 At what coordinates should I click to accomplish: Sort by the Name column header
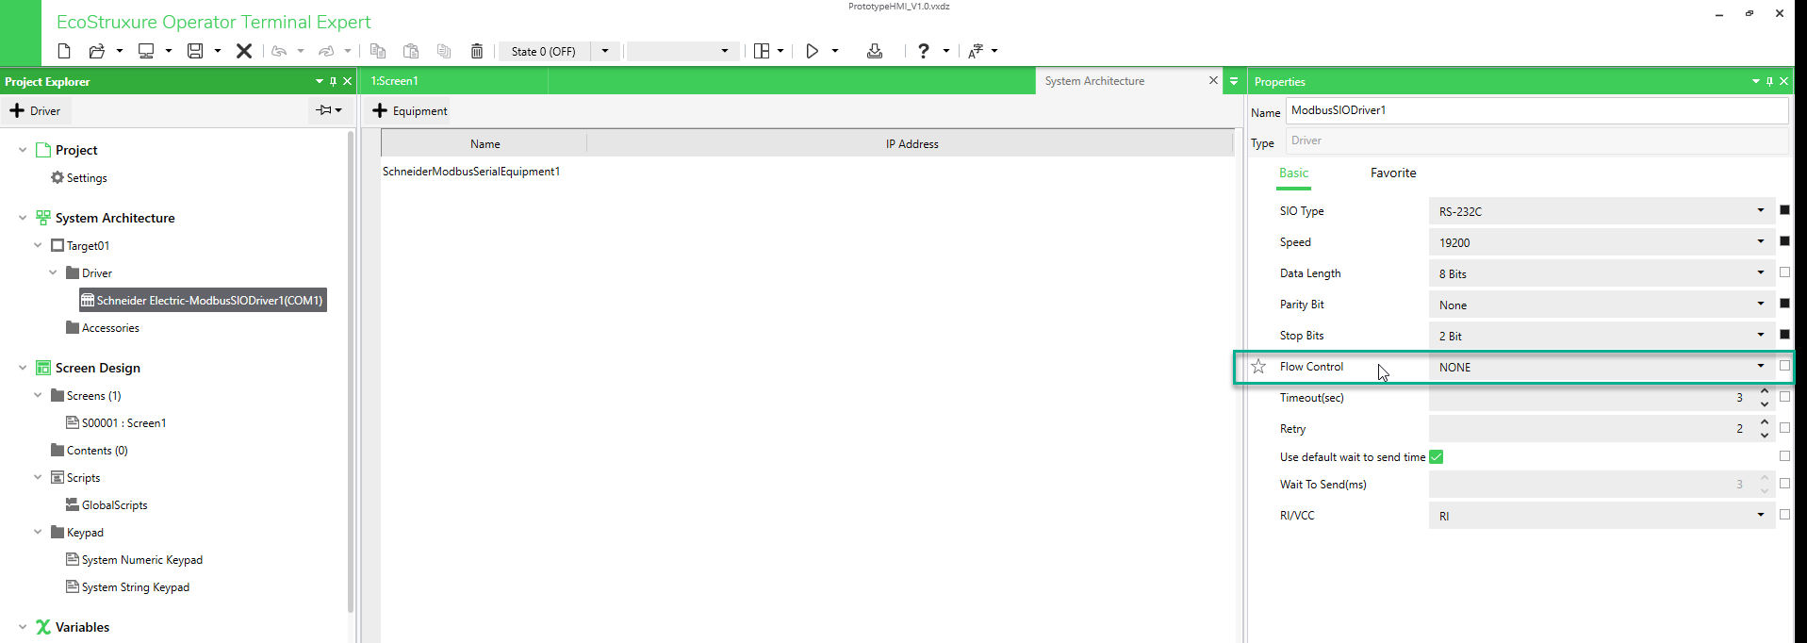(485, 144)
